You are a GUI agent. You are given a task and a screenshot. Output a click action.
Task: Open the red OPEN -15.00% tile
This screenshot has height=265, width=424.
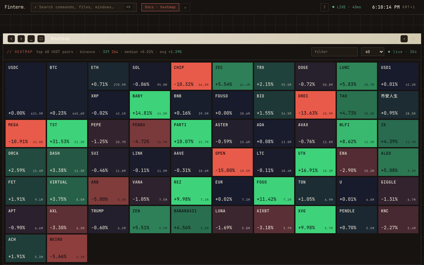tap(233, 162)
